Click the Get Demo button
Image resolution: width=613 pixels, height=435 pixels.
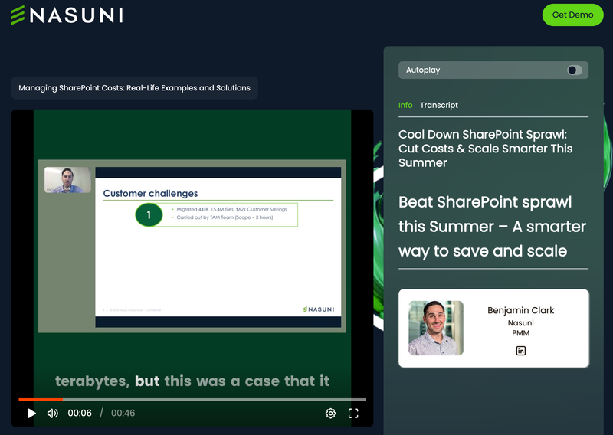572,15
